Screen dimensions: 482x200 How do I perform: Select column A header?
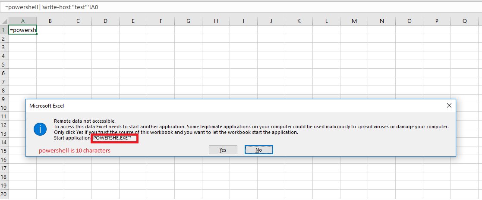point(23,21)
